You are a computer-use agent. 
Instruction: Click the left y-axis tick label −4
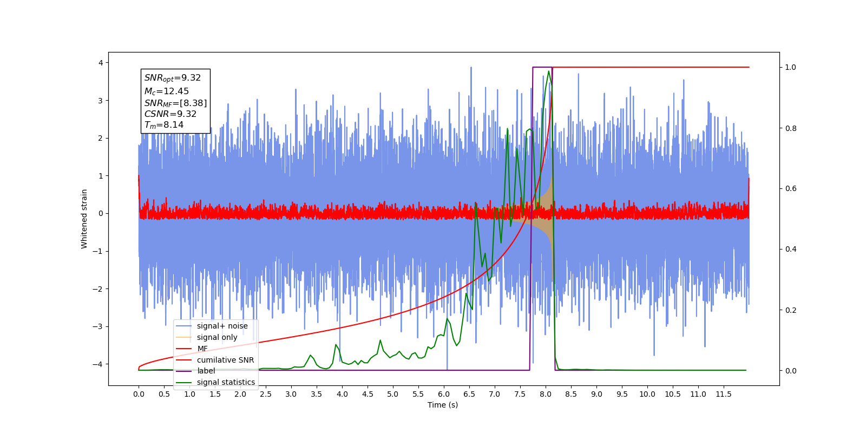click(x=97, y=364)
